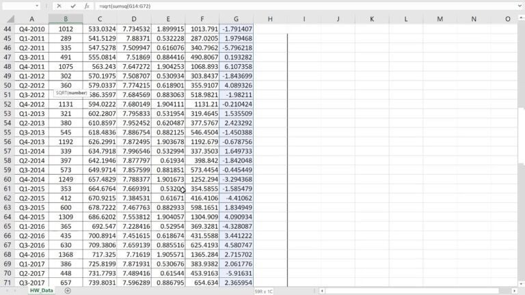Select row 60 header

pyautogui.click(x=8, y=178)
